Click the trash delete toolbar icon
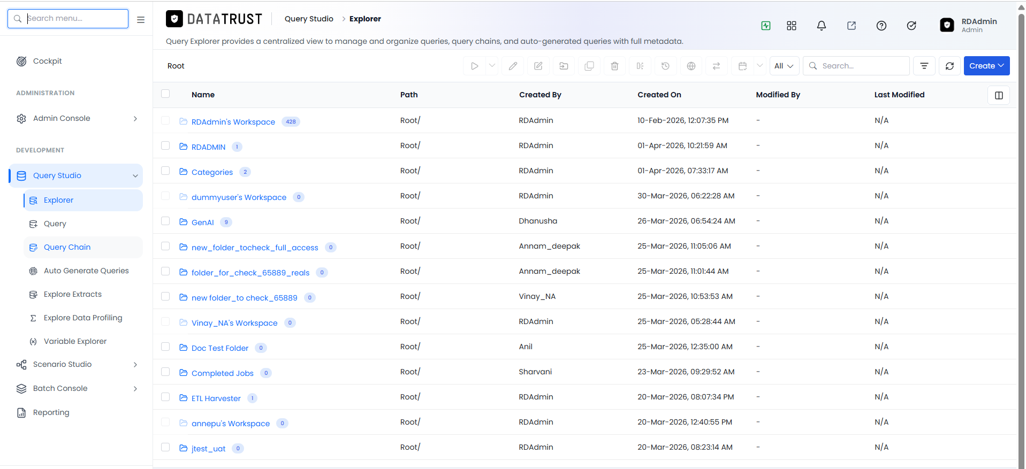The image size is (1026, 469). [x=614, y=66]
